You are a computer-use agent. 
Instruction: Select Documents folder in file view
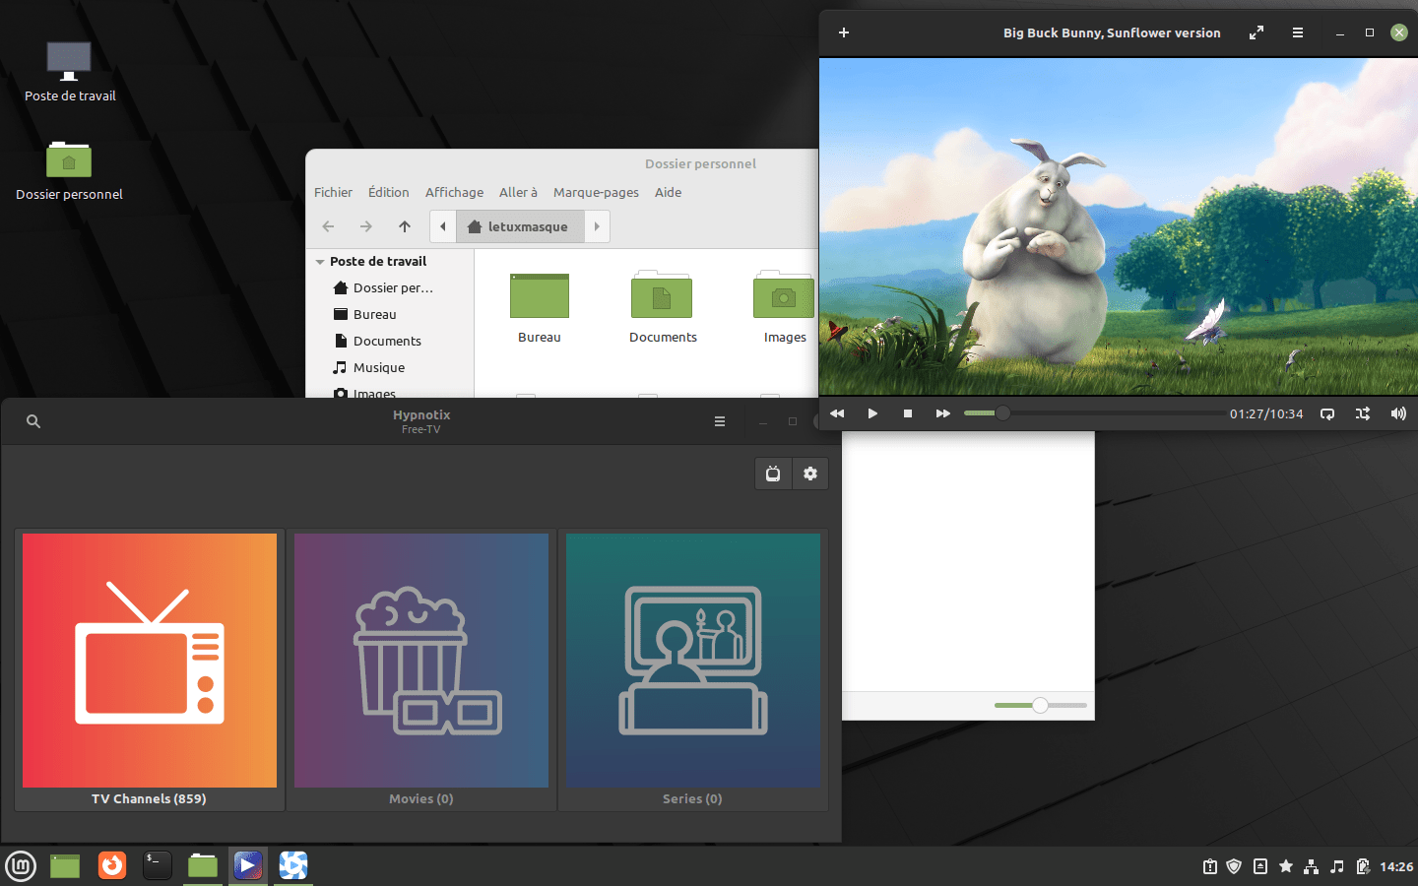663,307
